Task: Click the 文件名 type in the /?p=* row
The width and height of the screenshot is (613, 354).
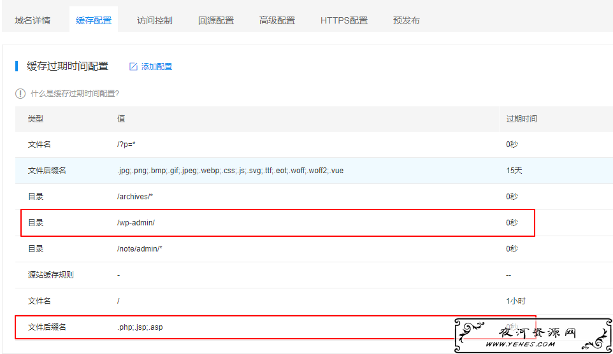Action: point(39,144)
